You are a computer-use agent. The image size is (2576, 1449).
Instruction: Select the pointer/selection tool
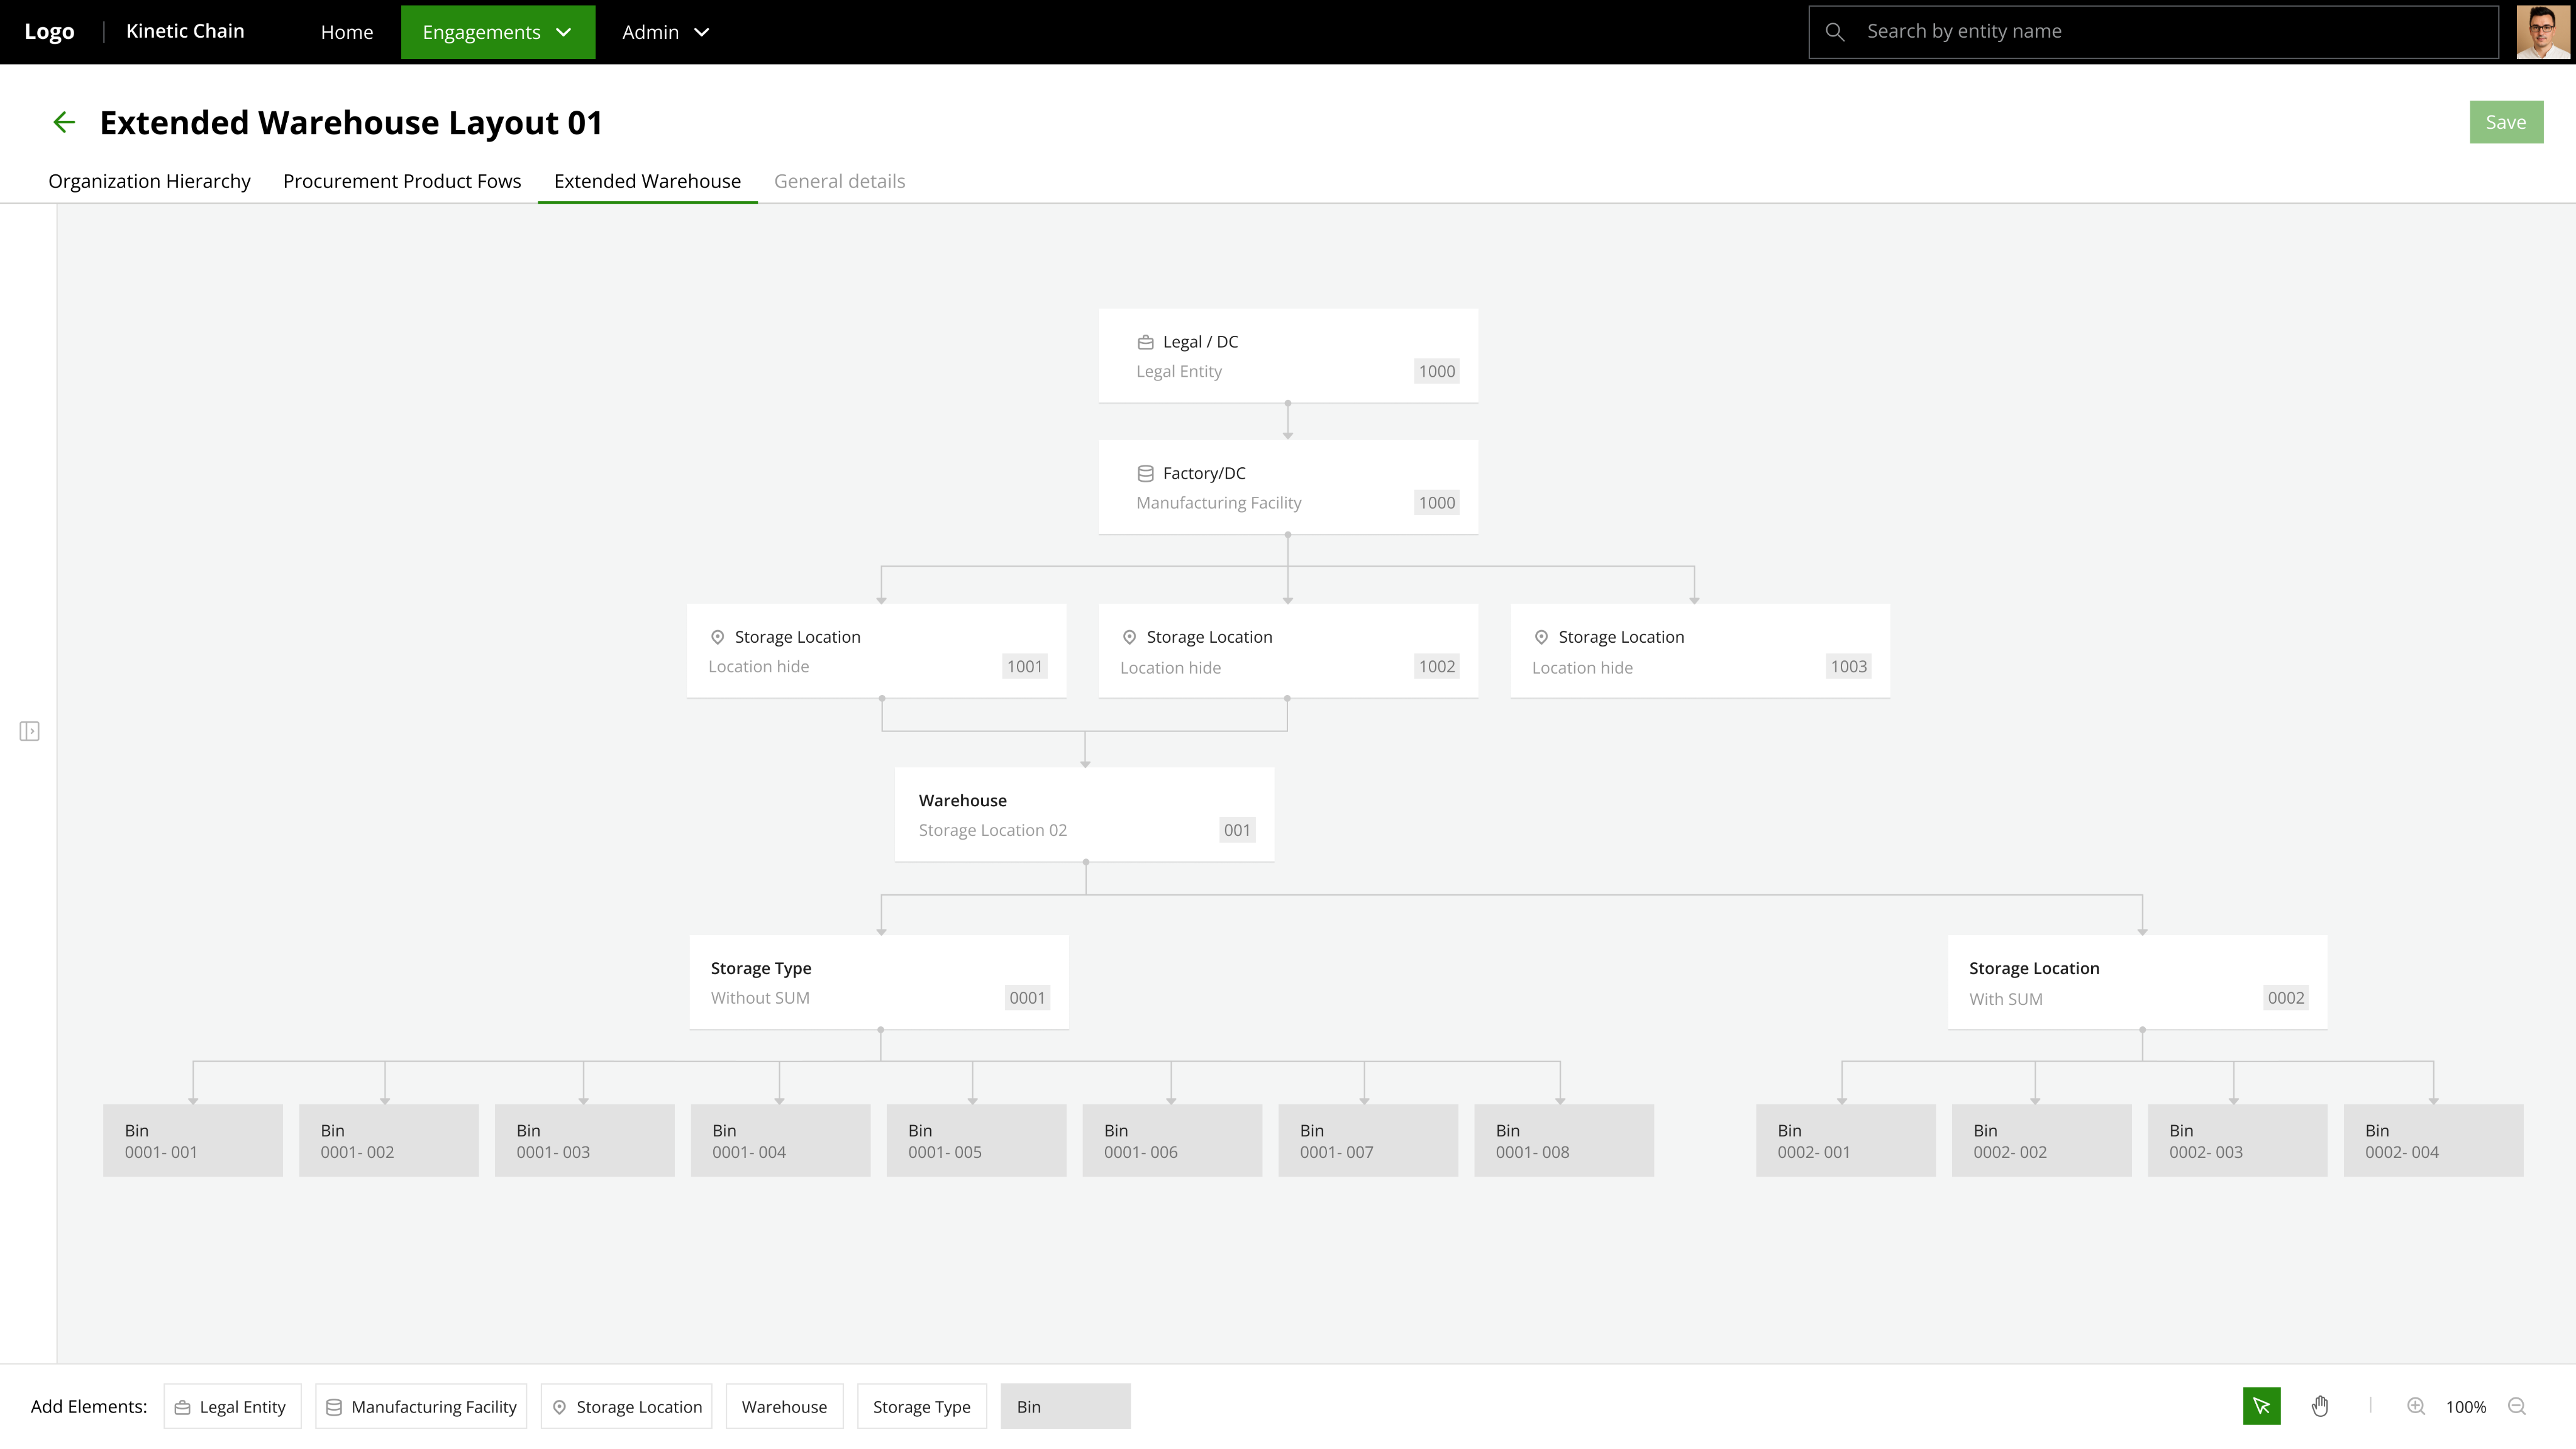[2262, 1406]
